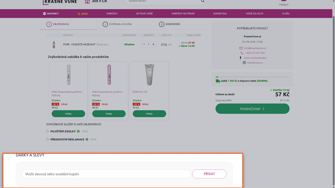Enable the Přednostní reklamace checkbox

point(47,139)
